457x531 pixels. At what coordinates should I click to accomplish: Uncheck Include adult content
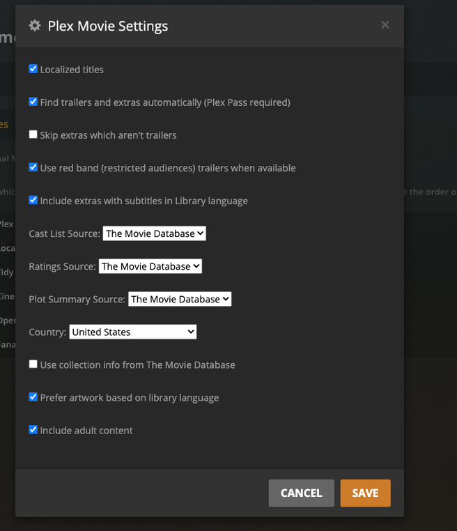click(x=33, y=430)
